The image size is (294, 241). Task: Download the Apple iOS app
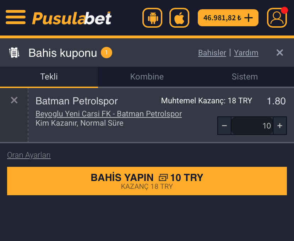coord(179,18)
